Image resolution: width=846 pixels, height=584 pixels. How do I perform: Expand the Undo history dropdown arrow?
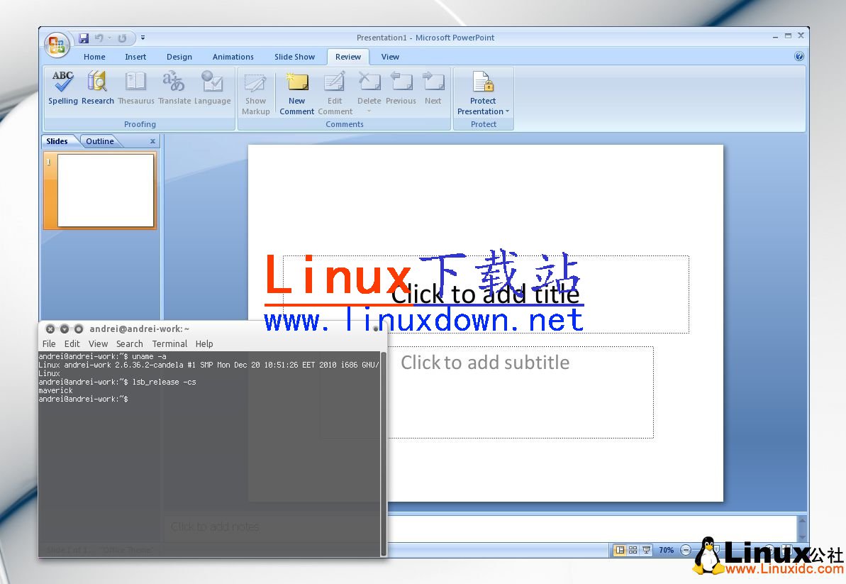pyautogui.click(x=109, y=38)
